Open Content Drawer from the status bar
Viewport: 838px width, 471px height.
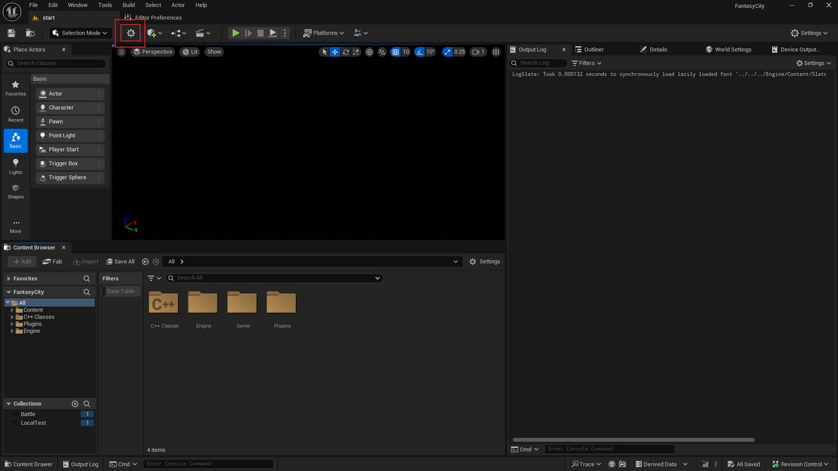(28, 464)
